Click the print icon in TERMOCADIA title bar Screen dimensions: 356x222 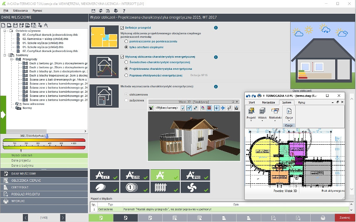point(259,96)
